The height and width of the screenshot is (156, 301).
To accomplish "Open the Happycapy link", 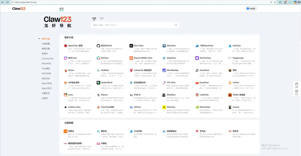I will point(238,58).
